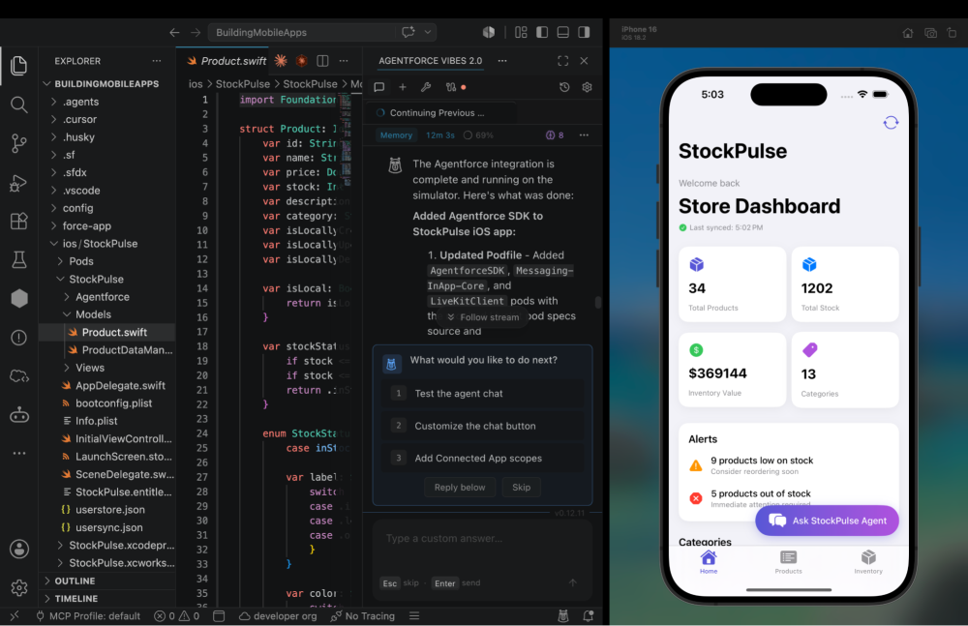Open the wrench tools icon in Agentforce panel
The width and height of the screenshot is (968, 626).
(x=426, y=87)
